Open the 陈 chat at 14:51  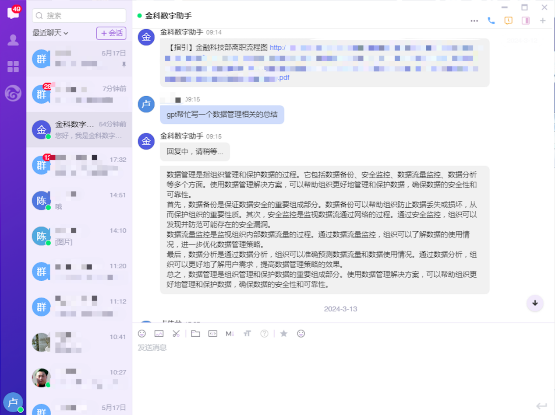(79, 200)
